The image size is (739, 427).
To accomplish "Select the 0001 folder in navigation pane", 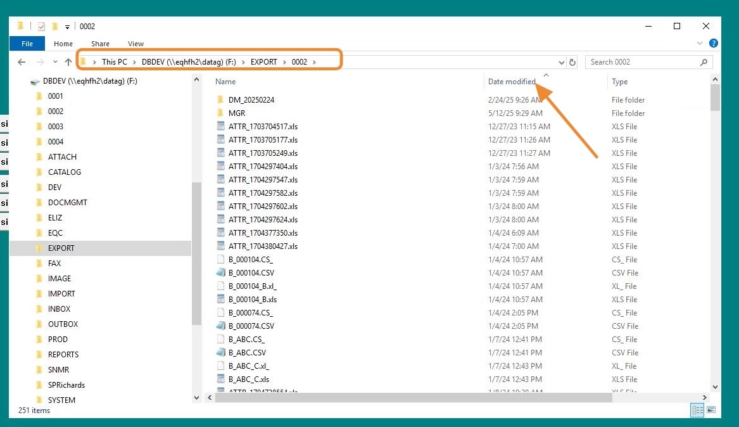I will (x=55, y=96).
